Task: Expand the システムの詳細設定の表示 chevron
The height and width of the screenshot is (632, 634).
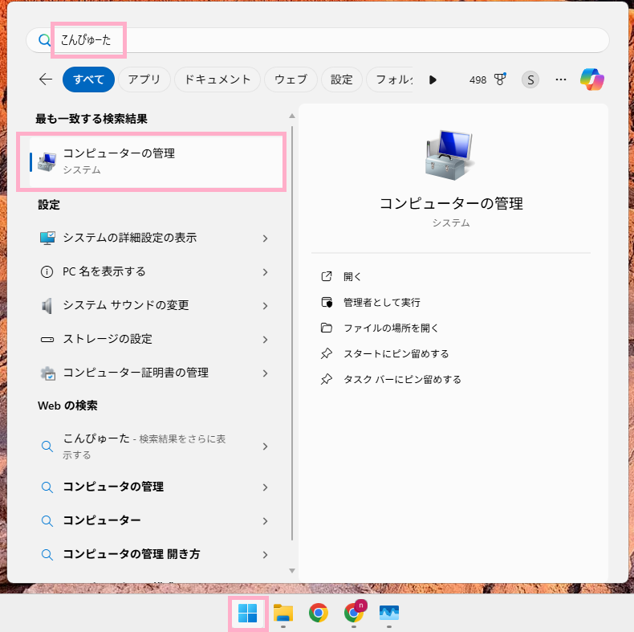Action: (x=266, y=239)
